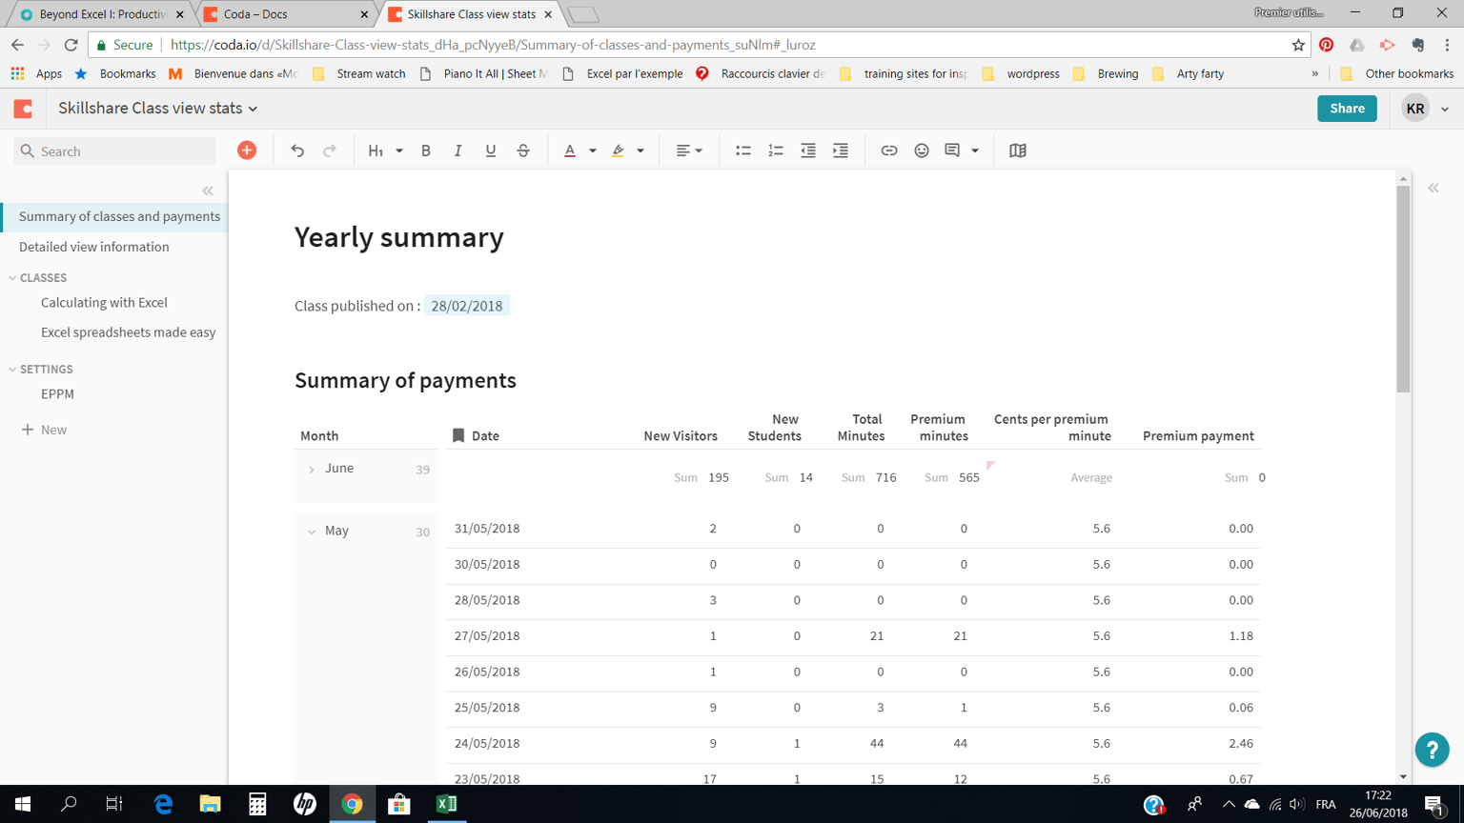Insert a bulleted list

tap(743, 151)
